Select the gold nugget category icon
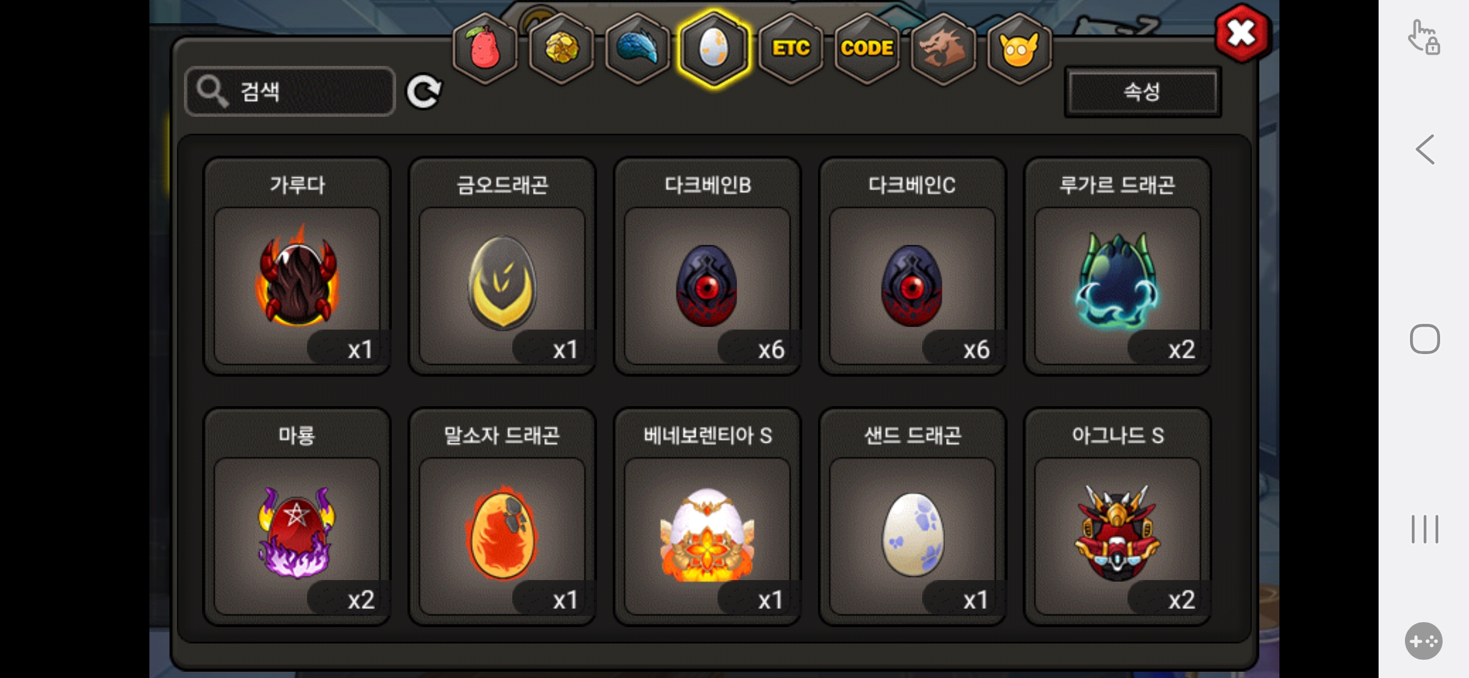Viewport: 1469px width, 678px height. point(561,48)
